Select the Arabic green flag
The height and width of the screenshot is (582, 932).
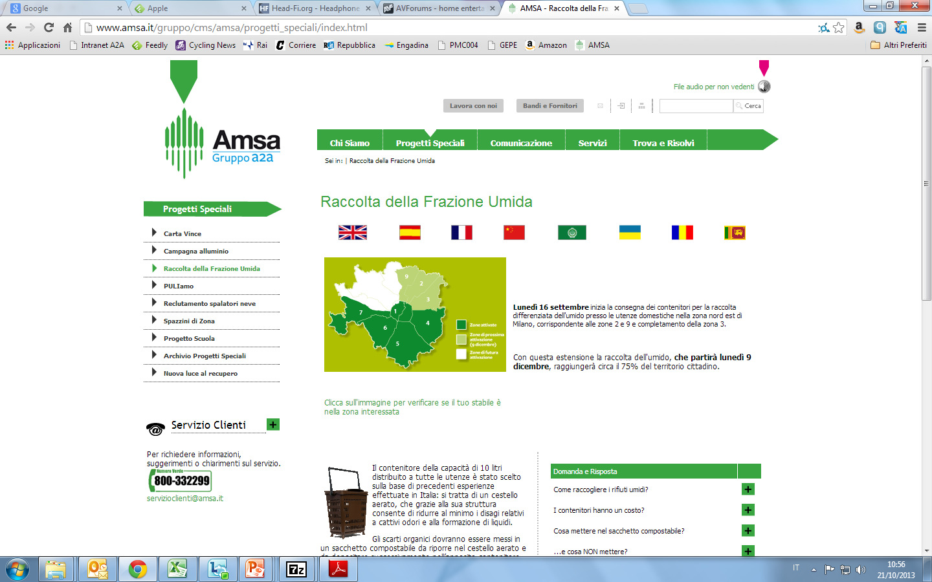(x=572, y=232)
